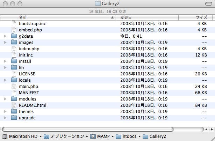Click the MAMP folder icon in path bar
This screenshot has height=141, width=215.
pos(93,136)
